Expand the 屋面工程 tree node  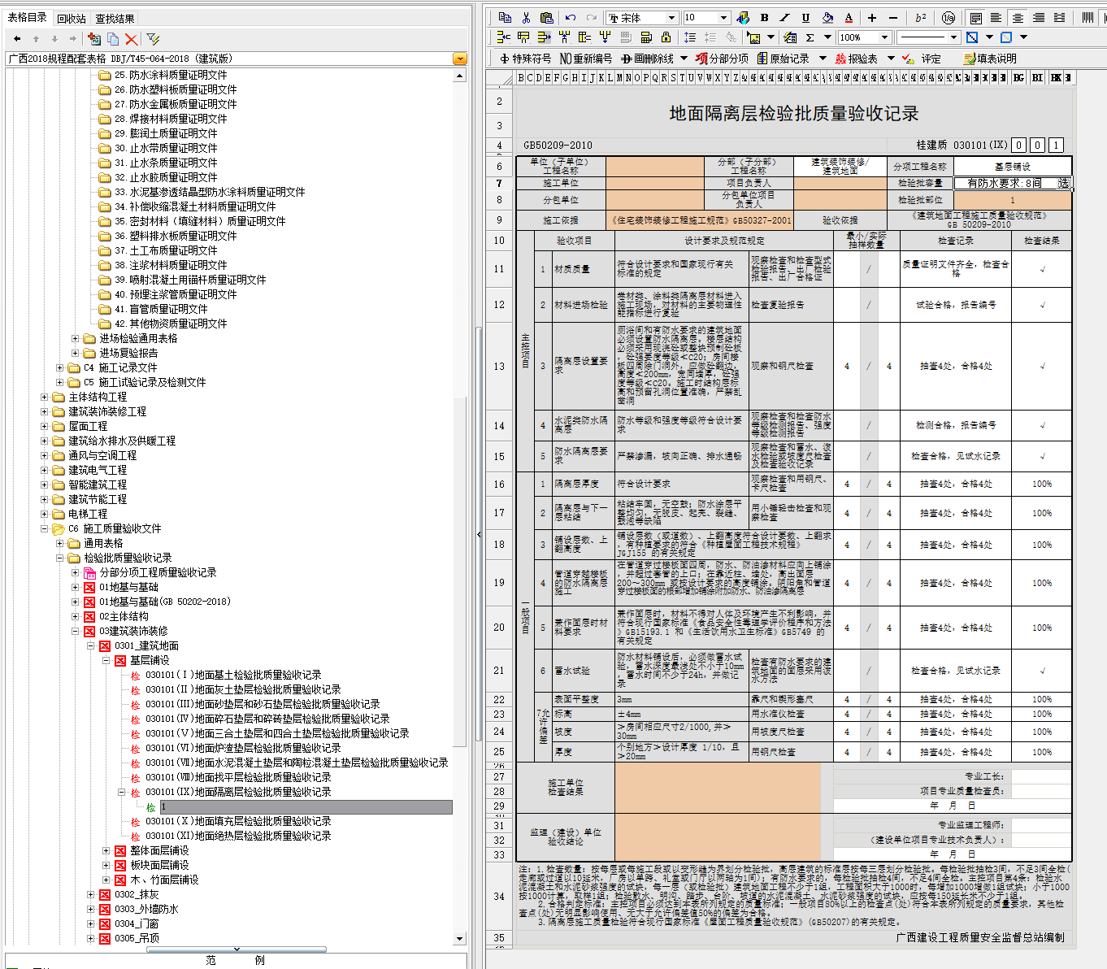(45, 426)
